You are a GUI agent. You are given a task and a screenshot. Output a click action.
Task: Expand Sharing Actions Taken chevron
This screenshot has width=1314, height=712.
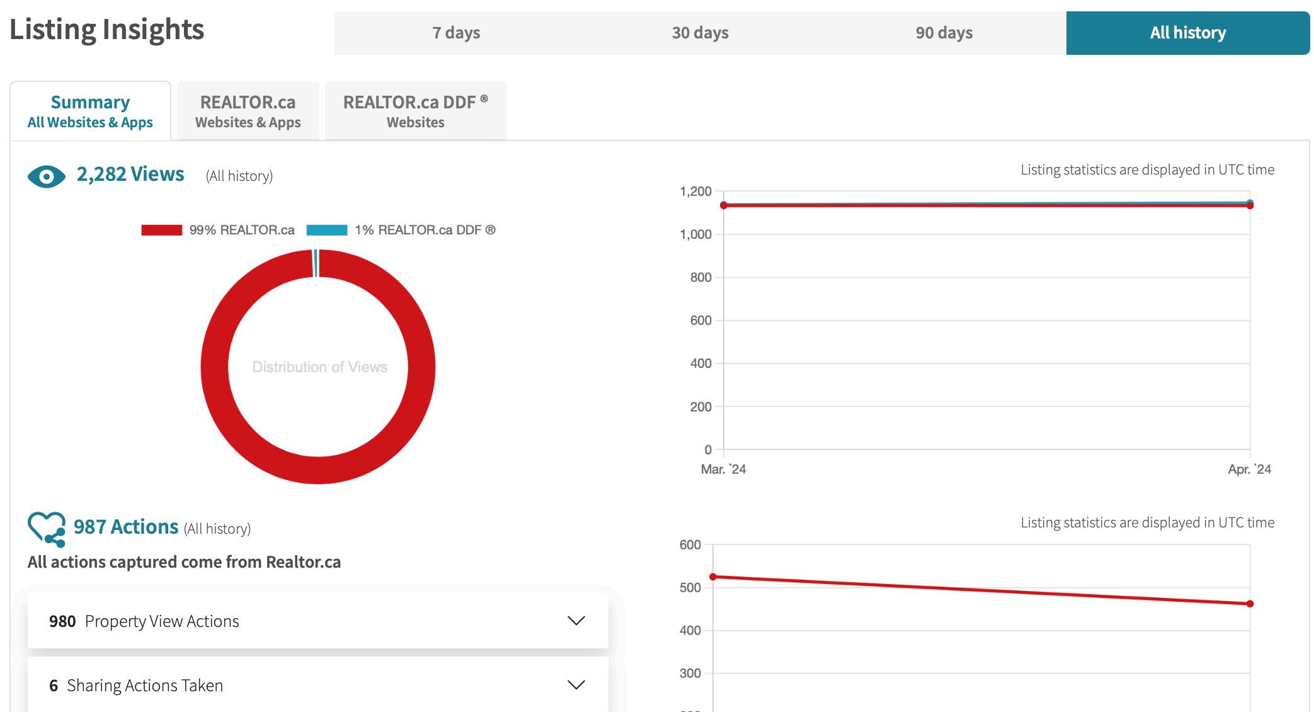tap(576, 685)
